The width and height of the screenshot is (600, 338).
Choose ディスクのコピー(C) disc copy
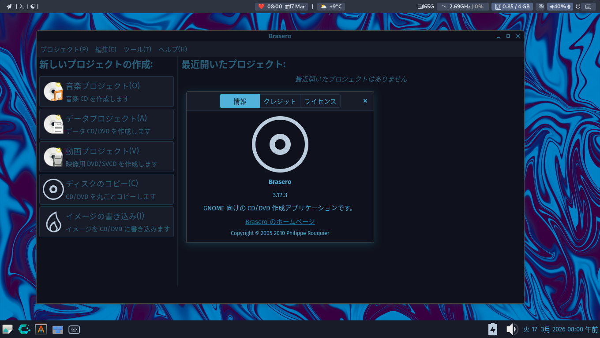tap(106, 189)
